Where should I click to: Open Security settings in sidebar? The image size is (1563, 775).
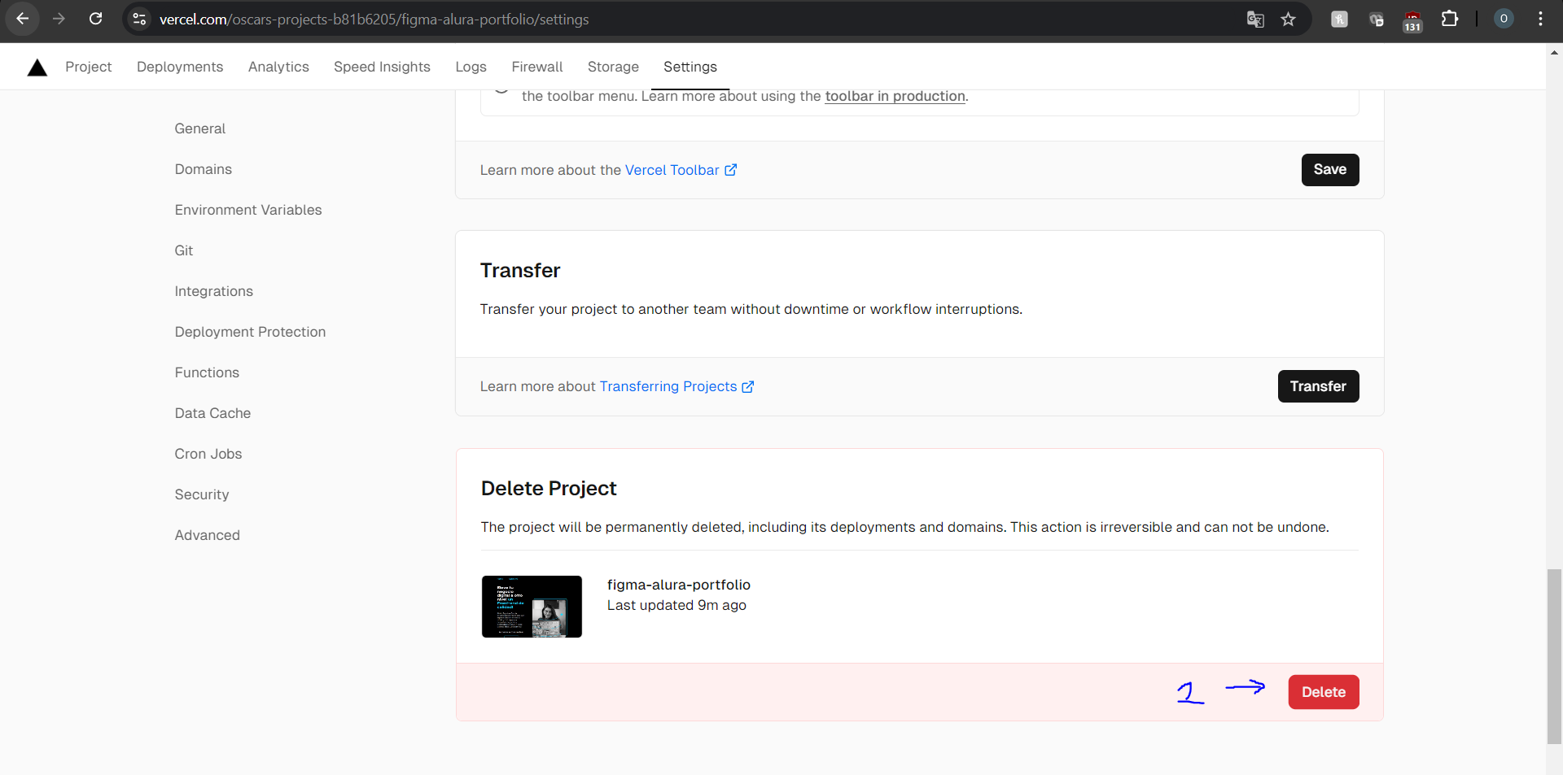[202, 494]
